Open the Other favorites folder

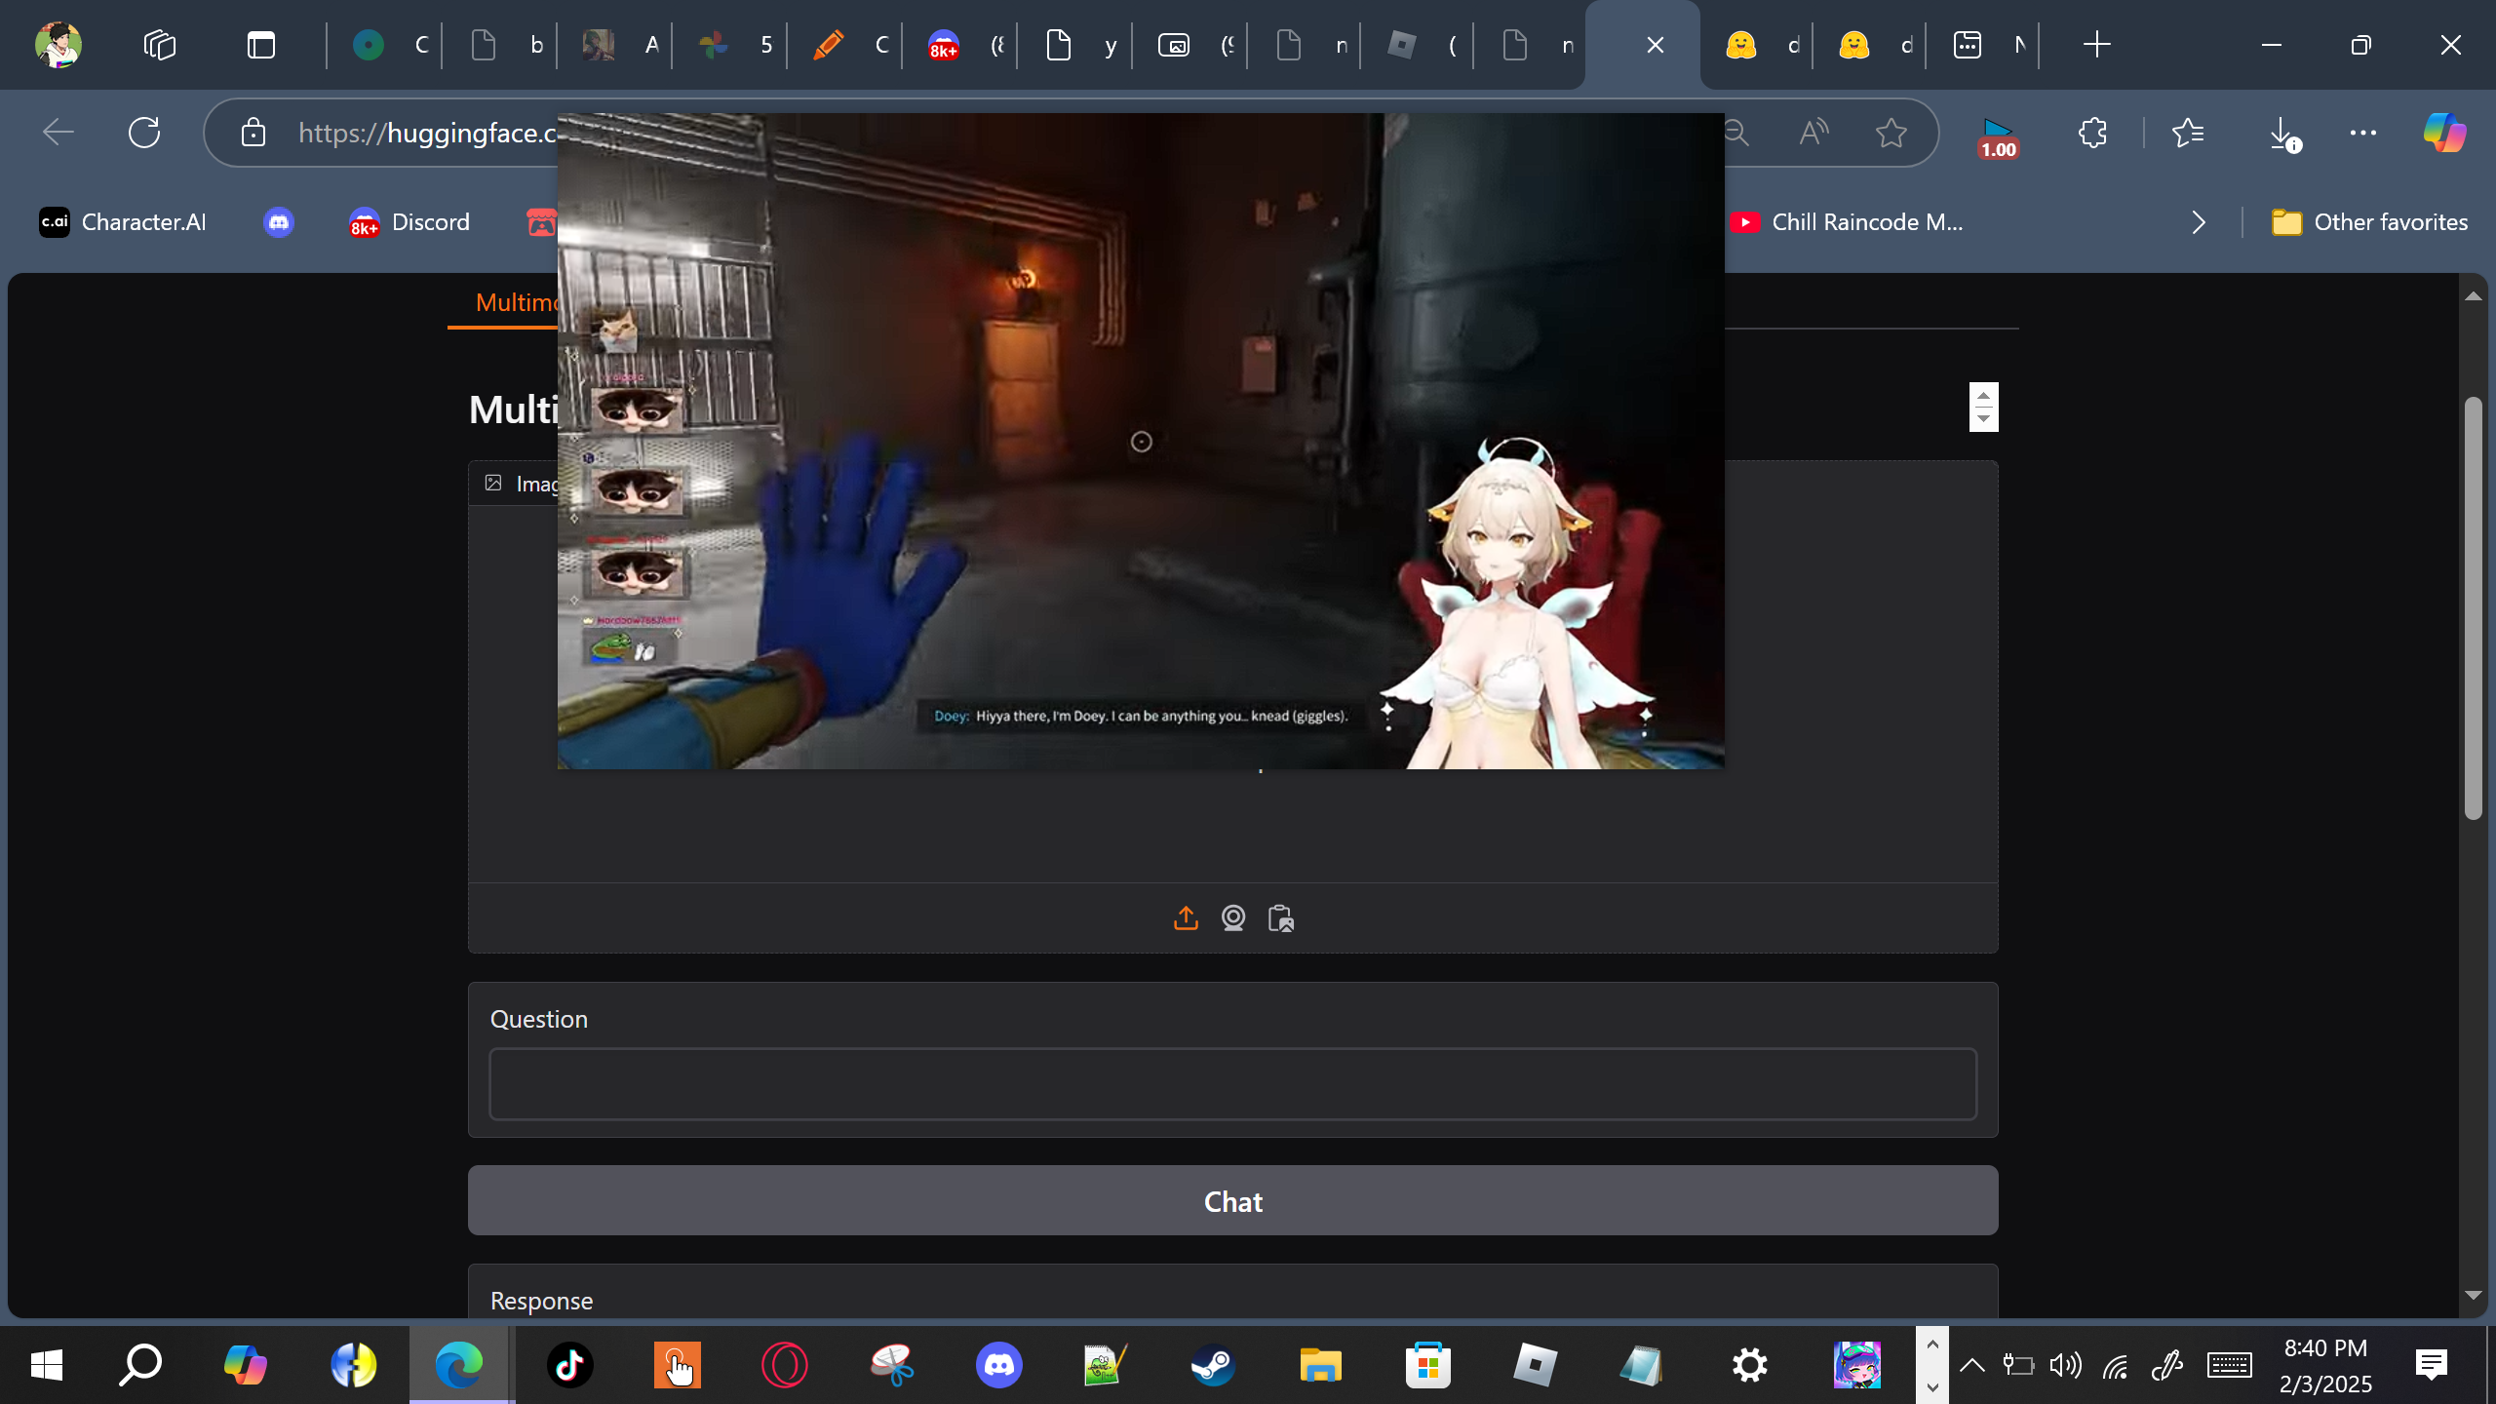click(2369, 222)
